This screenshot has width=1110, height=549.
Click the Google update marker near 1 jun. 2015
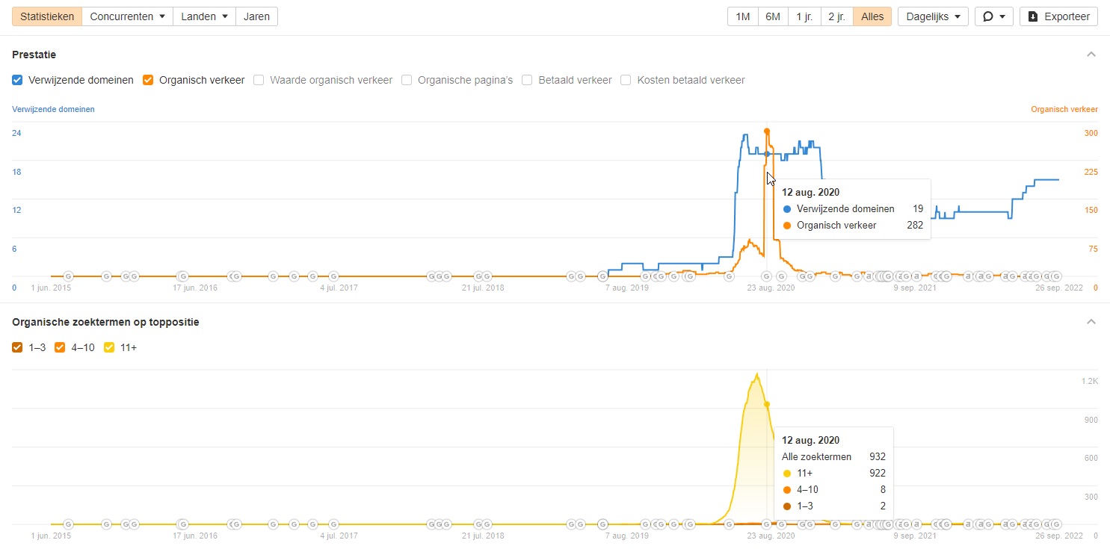point(68,276)
